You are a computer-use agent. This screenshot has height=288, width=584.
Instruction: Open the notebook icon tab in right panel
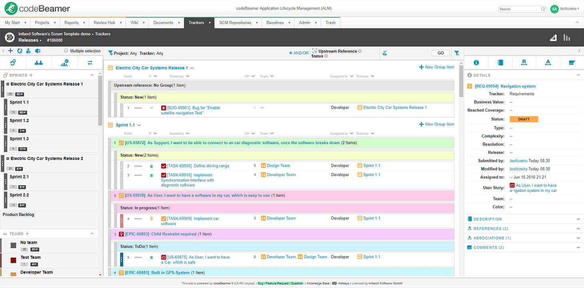(500, 62)
